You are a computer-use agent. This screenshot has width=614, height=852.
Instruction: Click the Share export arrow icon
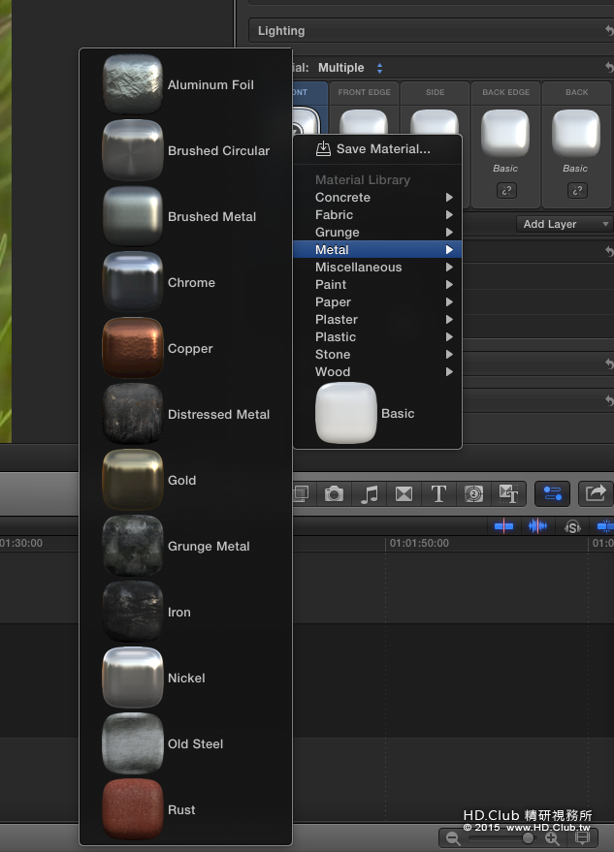595,494
